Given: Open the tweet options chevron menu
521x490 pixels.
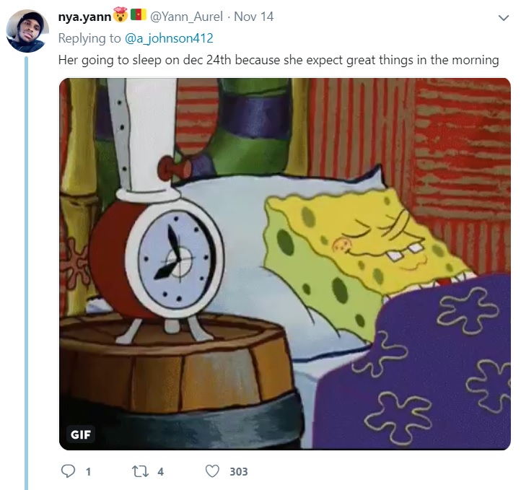Looking at the screenshot, I should click(503, 17).
